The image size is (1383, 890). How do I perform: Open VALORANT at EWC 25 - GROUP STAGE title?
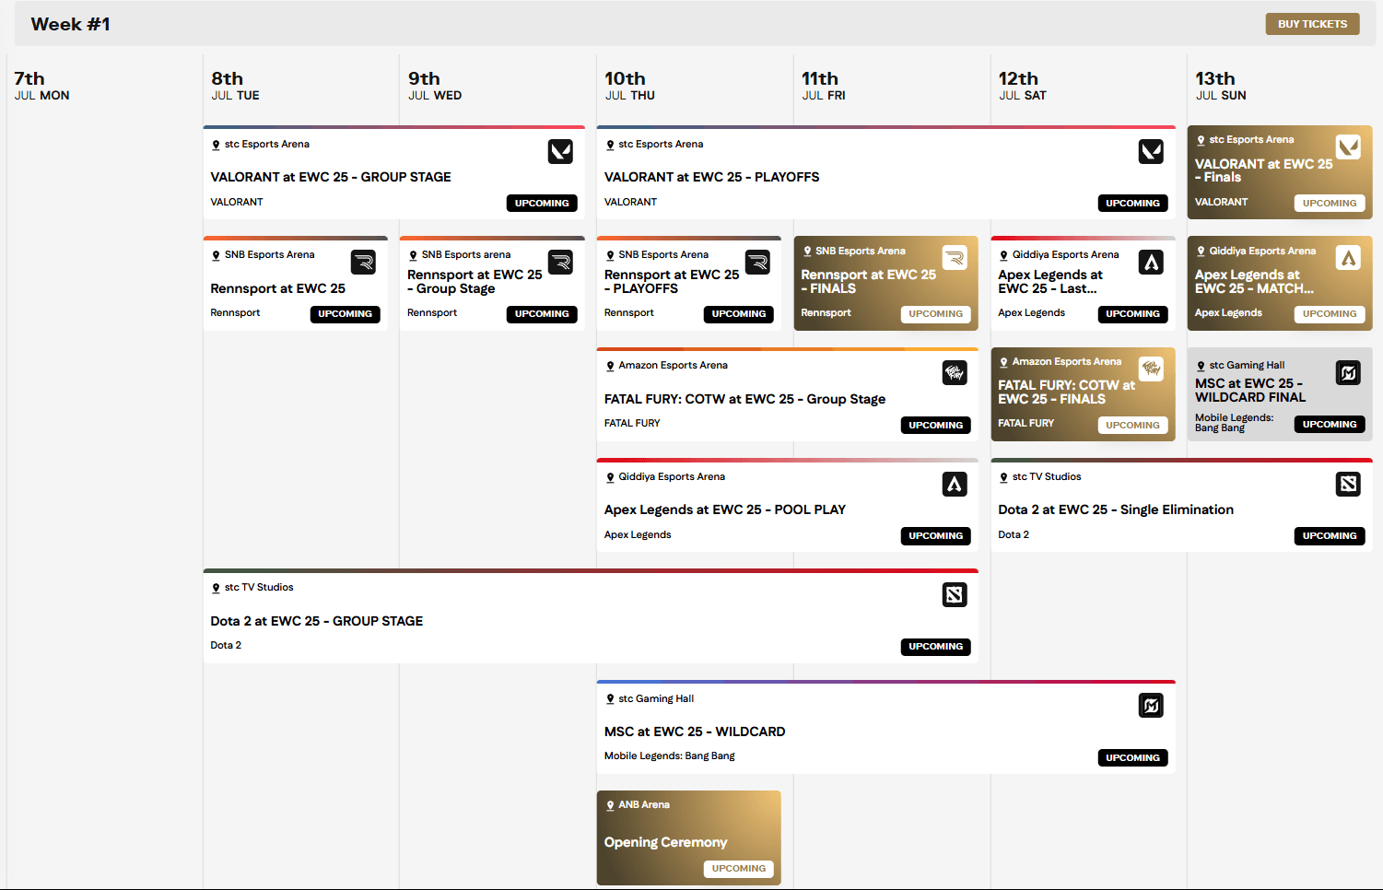[x=331, y=177]
